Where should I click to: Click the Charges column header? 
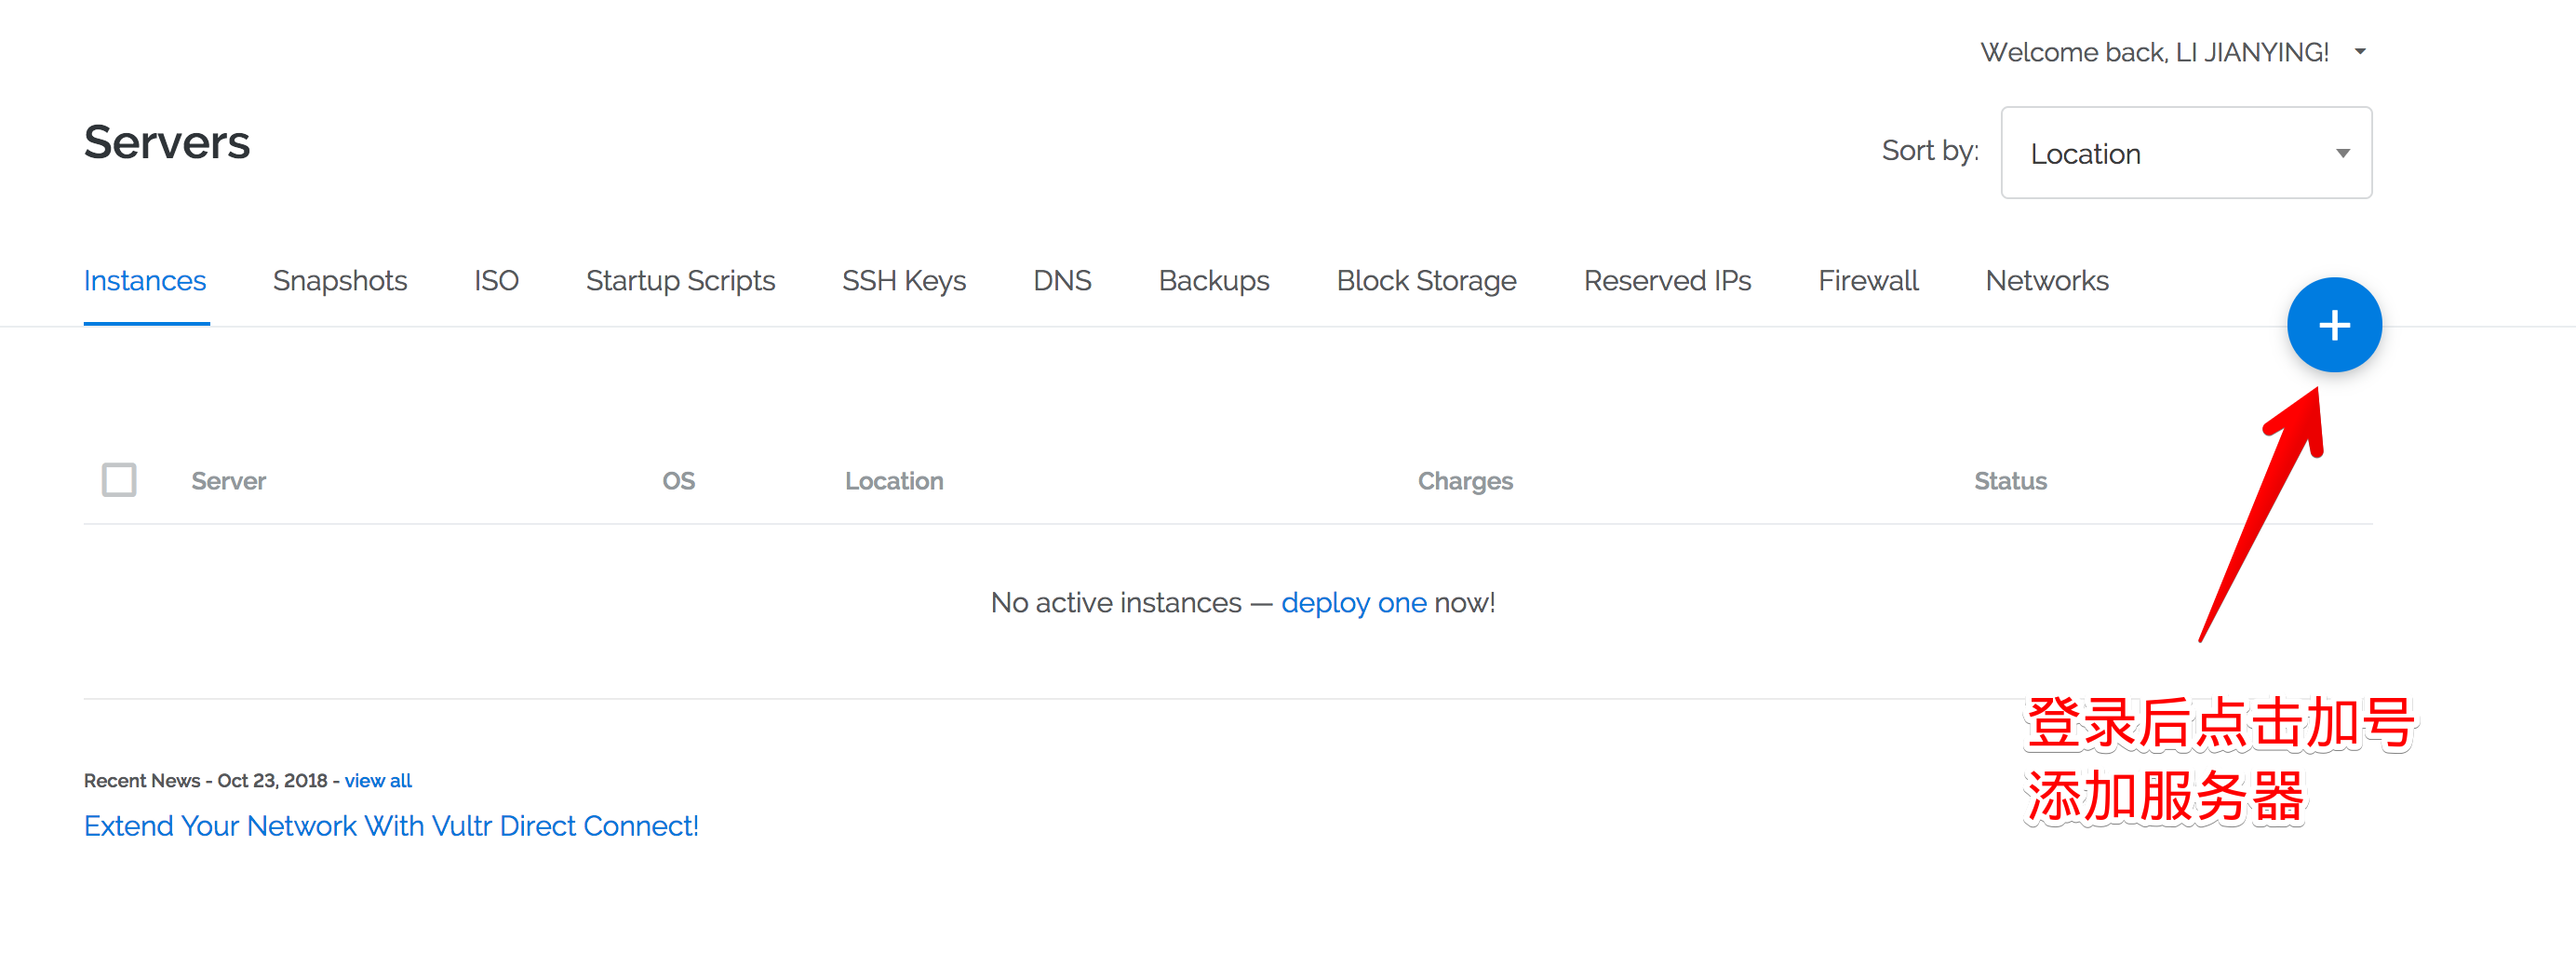[x=1465, y=481]
